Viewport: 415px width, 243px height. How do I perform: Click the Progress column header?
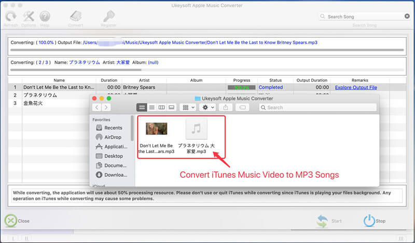click(242, 80)
